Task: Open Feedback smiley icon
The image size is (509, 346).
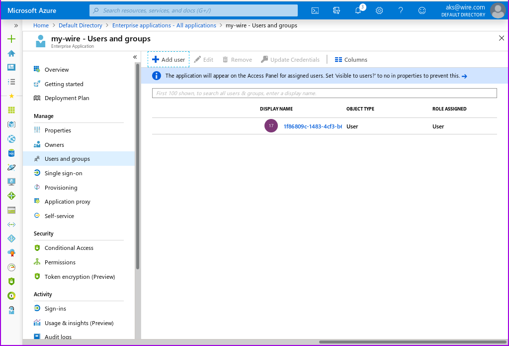Action: coord(422,10)
